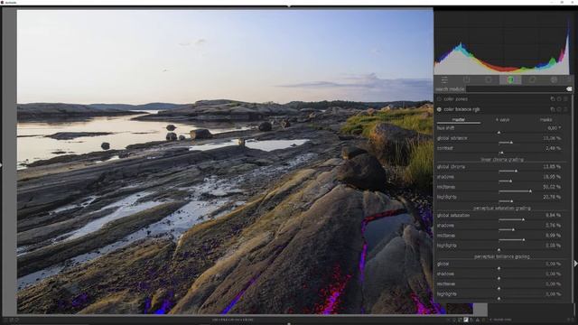Image resolution: width=578 pixels, height=325 pixels.
Task: Enable the color zones module
Action: 439,99
